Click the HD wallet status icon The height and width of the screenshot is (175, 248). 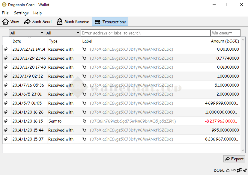coord(233,170)
